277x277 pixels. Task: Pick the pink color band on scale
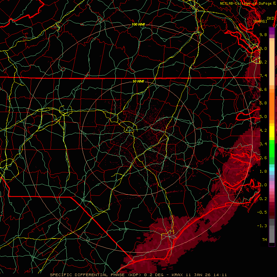point(272,187)
